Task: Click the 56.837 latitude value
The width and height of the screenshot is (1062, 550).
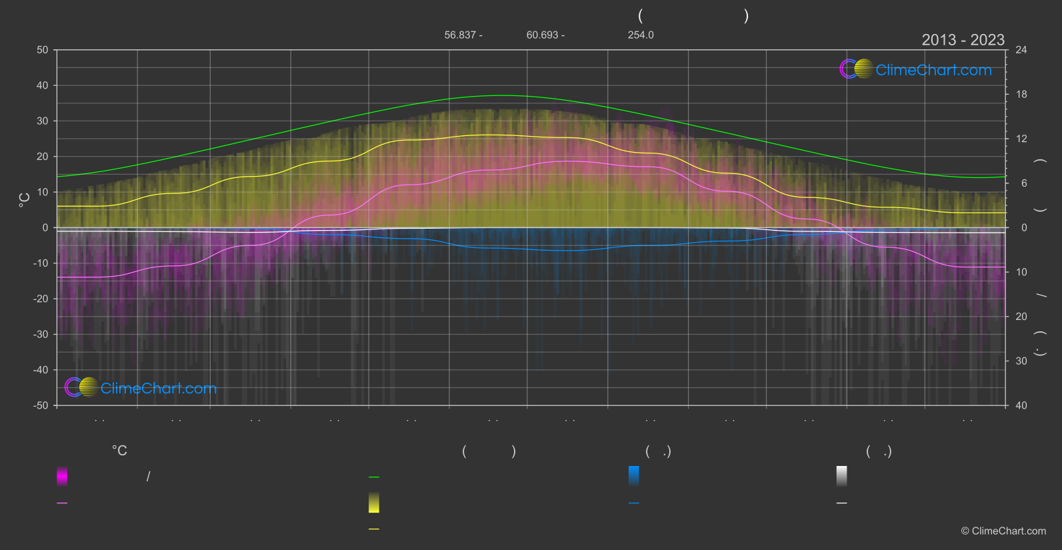Action: click(460, 35)
